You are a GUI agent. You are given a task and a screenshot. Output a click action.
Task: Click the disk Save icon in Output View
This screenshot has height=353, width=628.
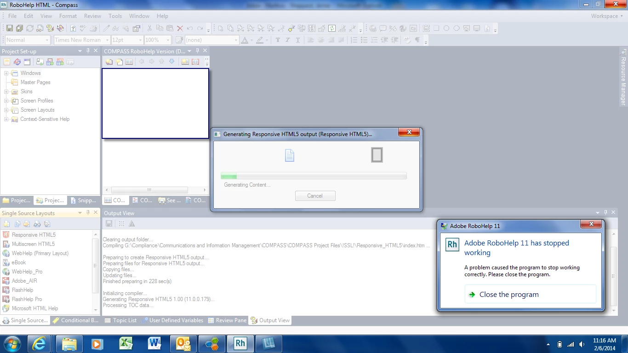[x=109, y=223]
